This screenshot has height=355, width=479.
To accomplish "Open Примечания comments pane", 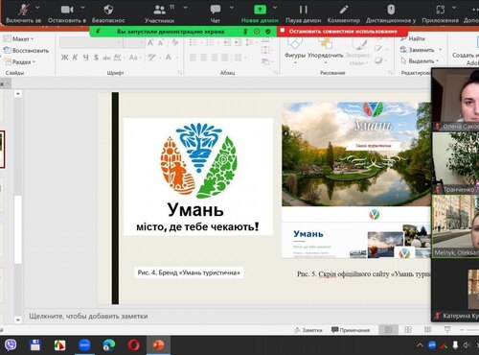I will tap(351, 330).
